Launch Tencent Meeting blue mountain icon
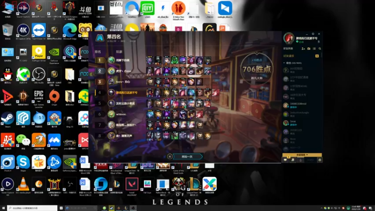 point(54,141)
